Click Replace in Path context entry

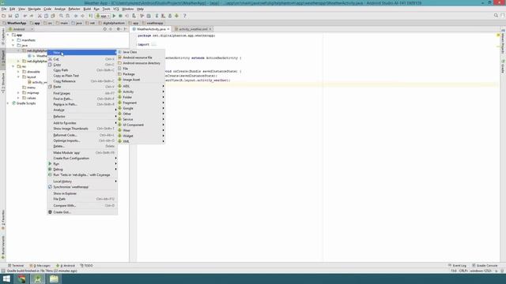point(82,104)
